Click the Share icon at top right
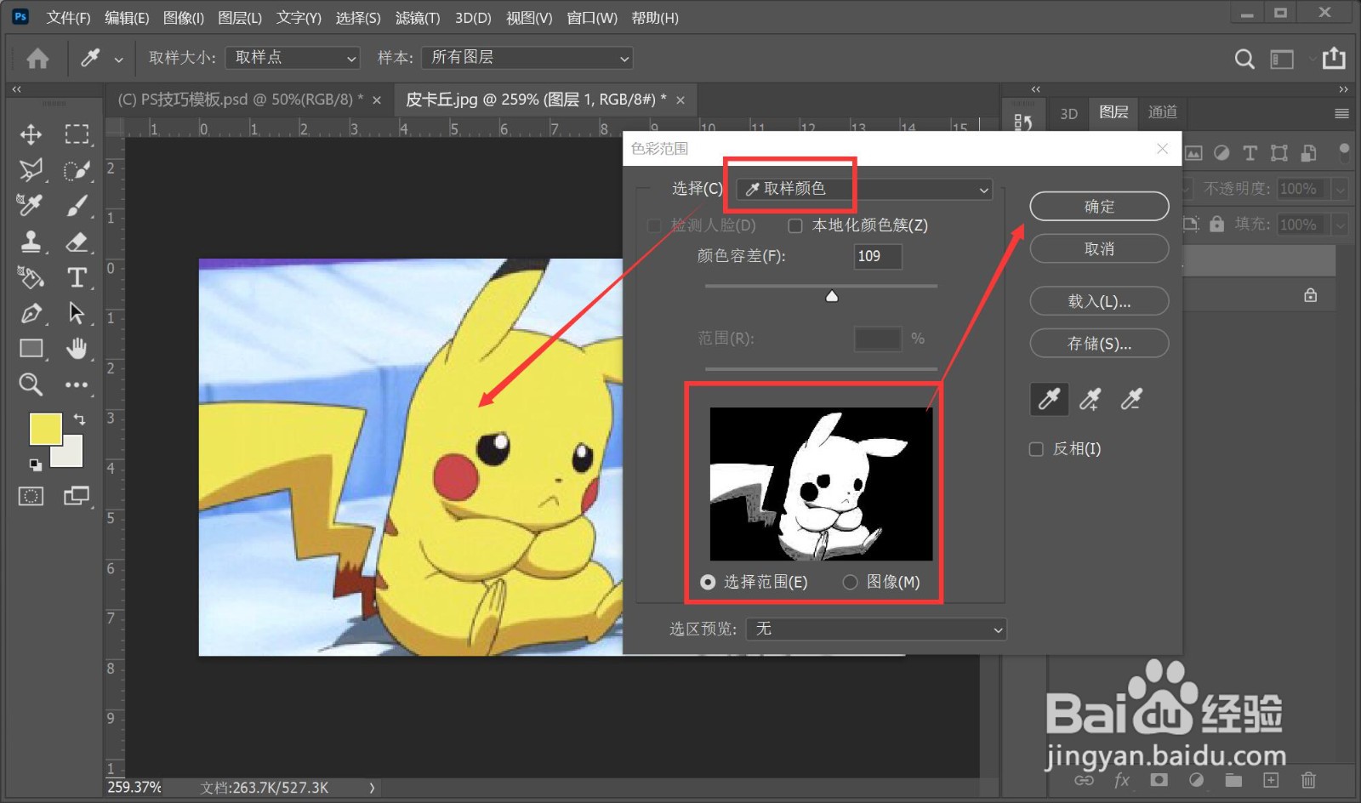 pyautogui.click(x=1334, y=58)
